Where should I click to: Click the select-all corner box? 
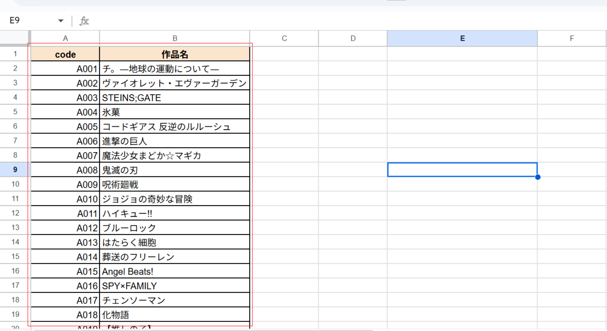click(14, 38)
